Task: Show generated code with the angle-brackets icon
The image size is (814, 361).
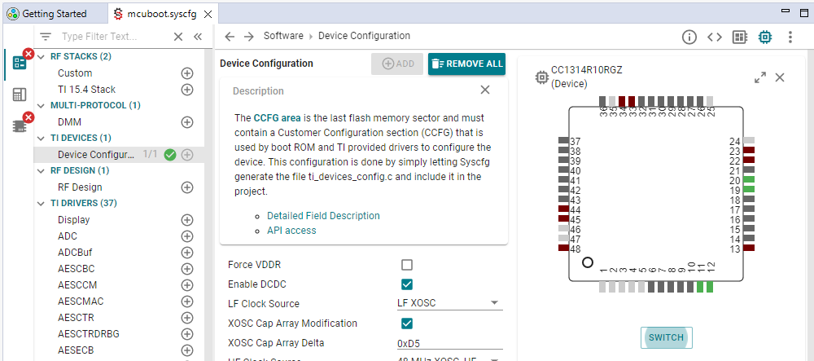Action: [x=715, y=37]
